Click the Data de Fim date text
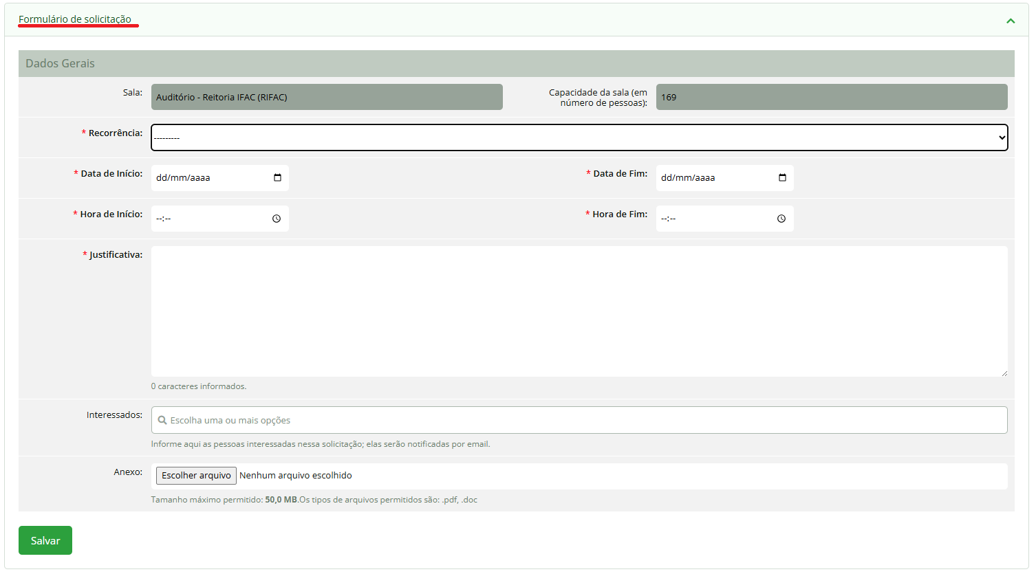The height and width of the screenshot is (574, 1036). [x=688, y=178]
